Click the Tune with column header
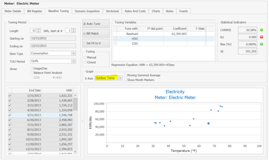This screenshot has width=269, height=160. pyautogui.click(x=128, y=29)
